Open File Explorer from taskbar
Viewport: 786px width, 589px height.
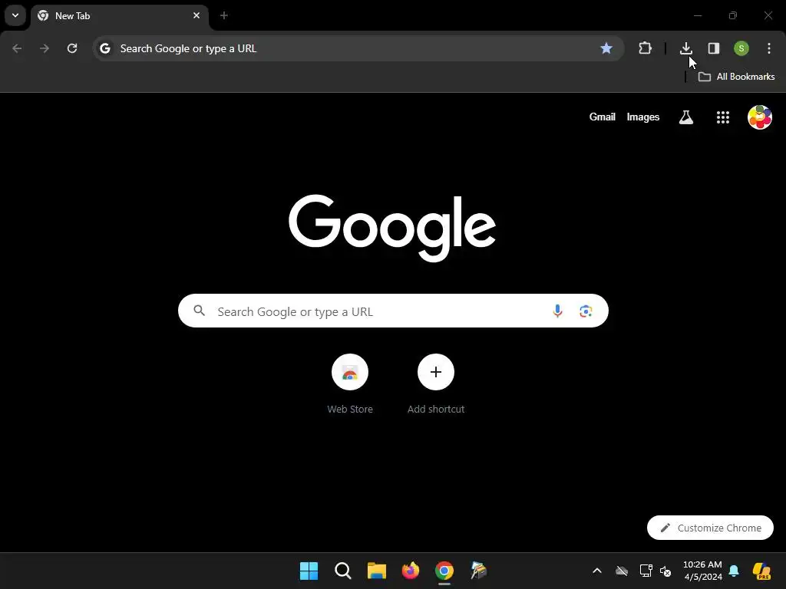pos(377,571)
